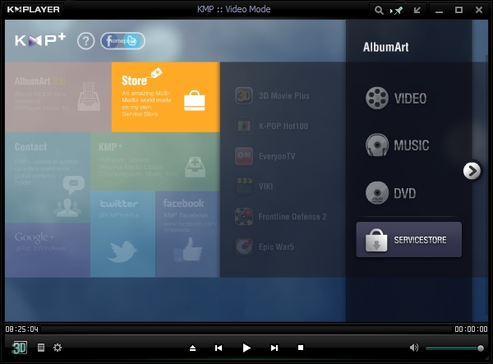Screen dimensions: 493x364
Task: Open DVD from side menu
Action: pos(391,193)
